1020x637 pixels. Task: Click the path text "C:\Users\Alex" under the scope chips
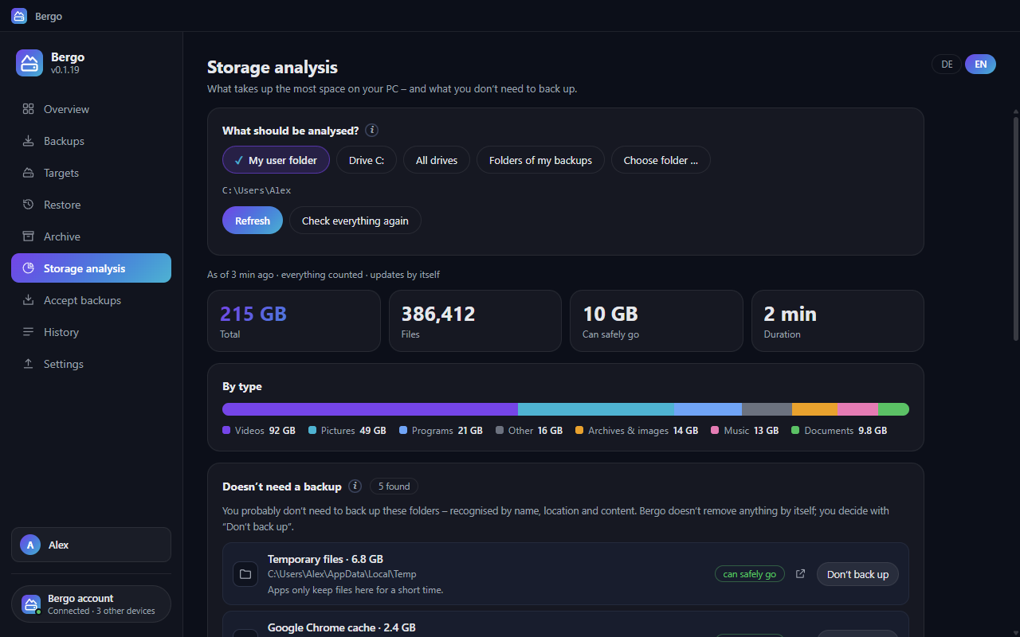coord(257,190)
